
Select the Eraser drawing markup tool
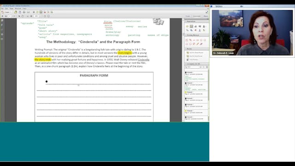[x=201, y=44]
